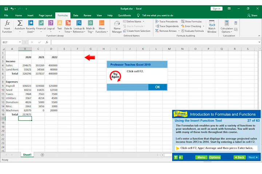The height and width of the screenshot is (174, 262).
Task: Click Evaluate Formula
Action: pos(192,31)
